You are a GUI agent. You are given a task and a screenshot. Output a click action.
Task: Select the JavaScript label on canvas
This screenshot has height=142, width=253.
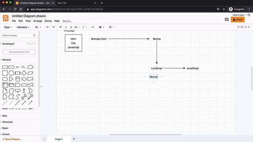pyautogui.click(x=193, y=68)
